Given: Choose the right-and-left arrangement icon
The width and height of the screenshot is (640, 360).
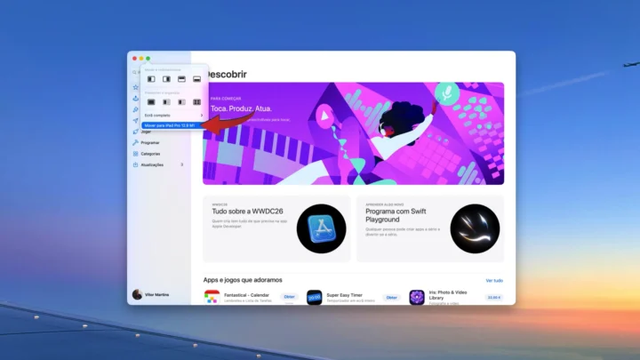Looking at the screenshot, I should (181, 101).
